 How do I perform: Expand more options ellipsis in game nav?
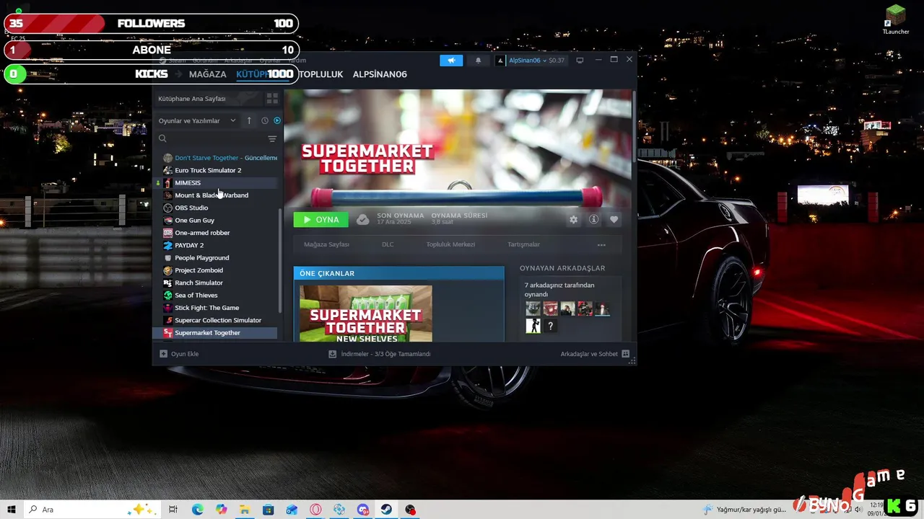click(x=601, y=245)
